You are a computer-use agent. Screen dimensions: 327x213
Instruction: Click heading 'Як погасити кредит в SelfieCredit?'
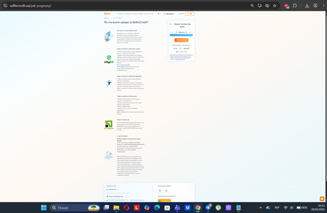point(126,22)
